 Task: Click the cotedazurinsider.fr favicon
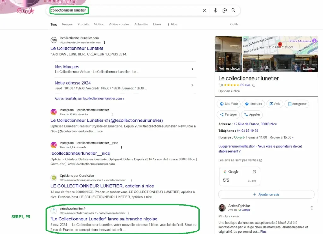click(54, 210)
